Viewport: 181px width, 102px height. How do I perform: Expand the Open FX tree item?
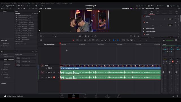tap(1, 69)
